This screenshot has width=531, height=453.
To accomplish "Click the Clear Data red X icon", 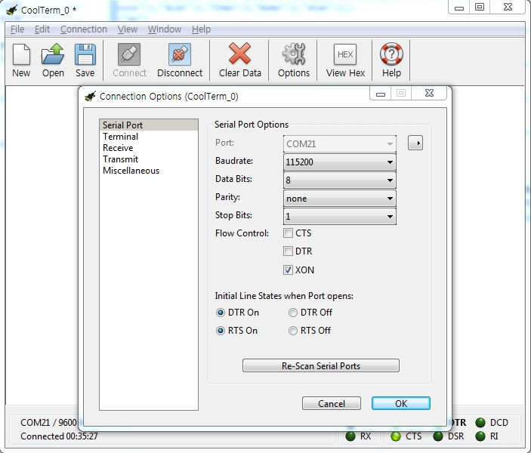I will (240, 55).
